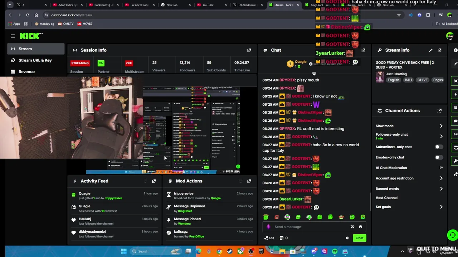Viewport: 458px width, 257px height.
Task: Open trippyrevive link in Activity Feed
Action: click(x=114, y=198)
